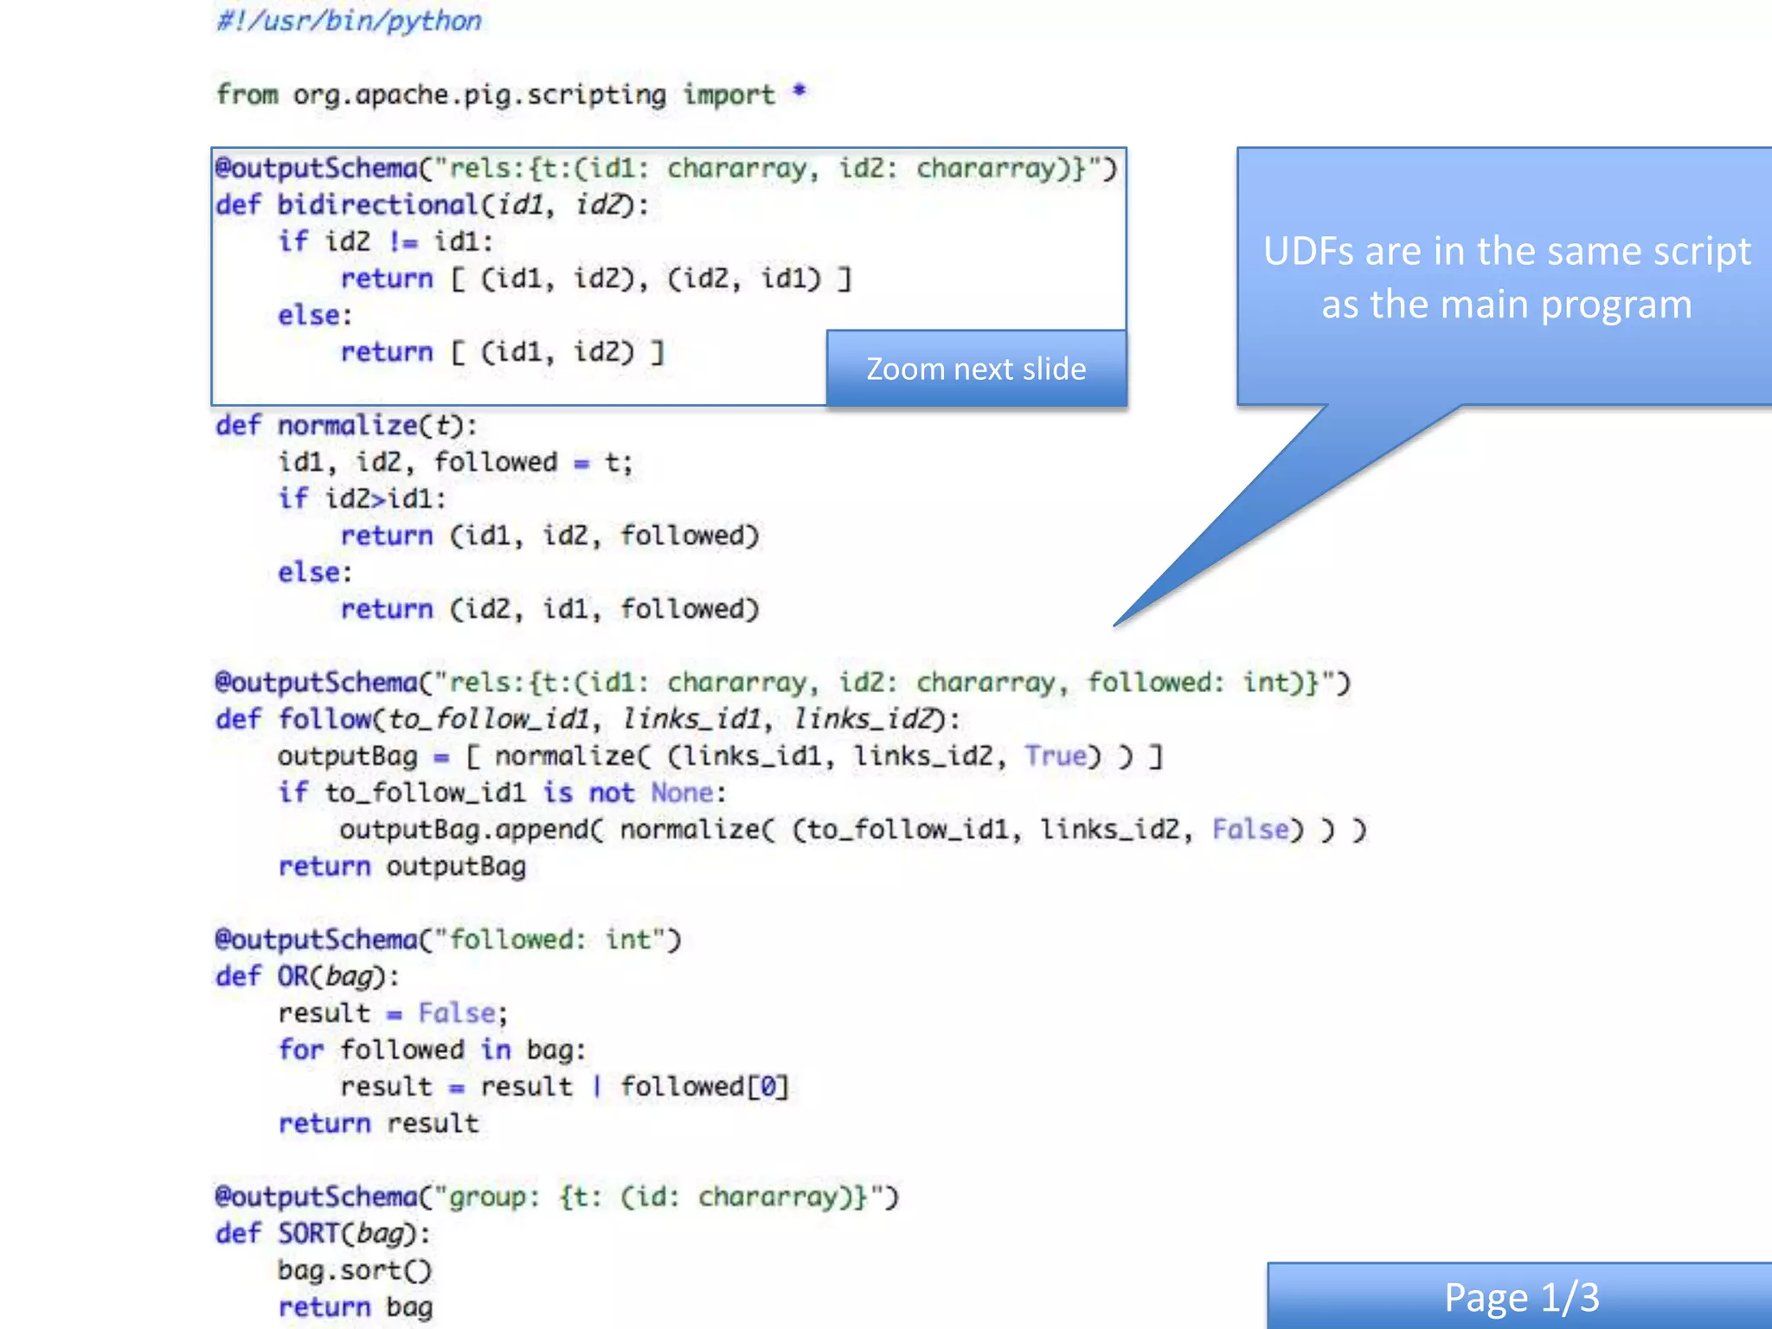Viewport: 1772px width, 1329px height.
Task: Click the 'def SORT(bag):' line
Action: 323,1234
